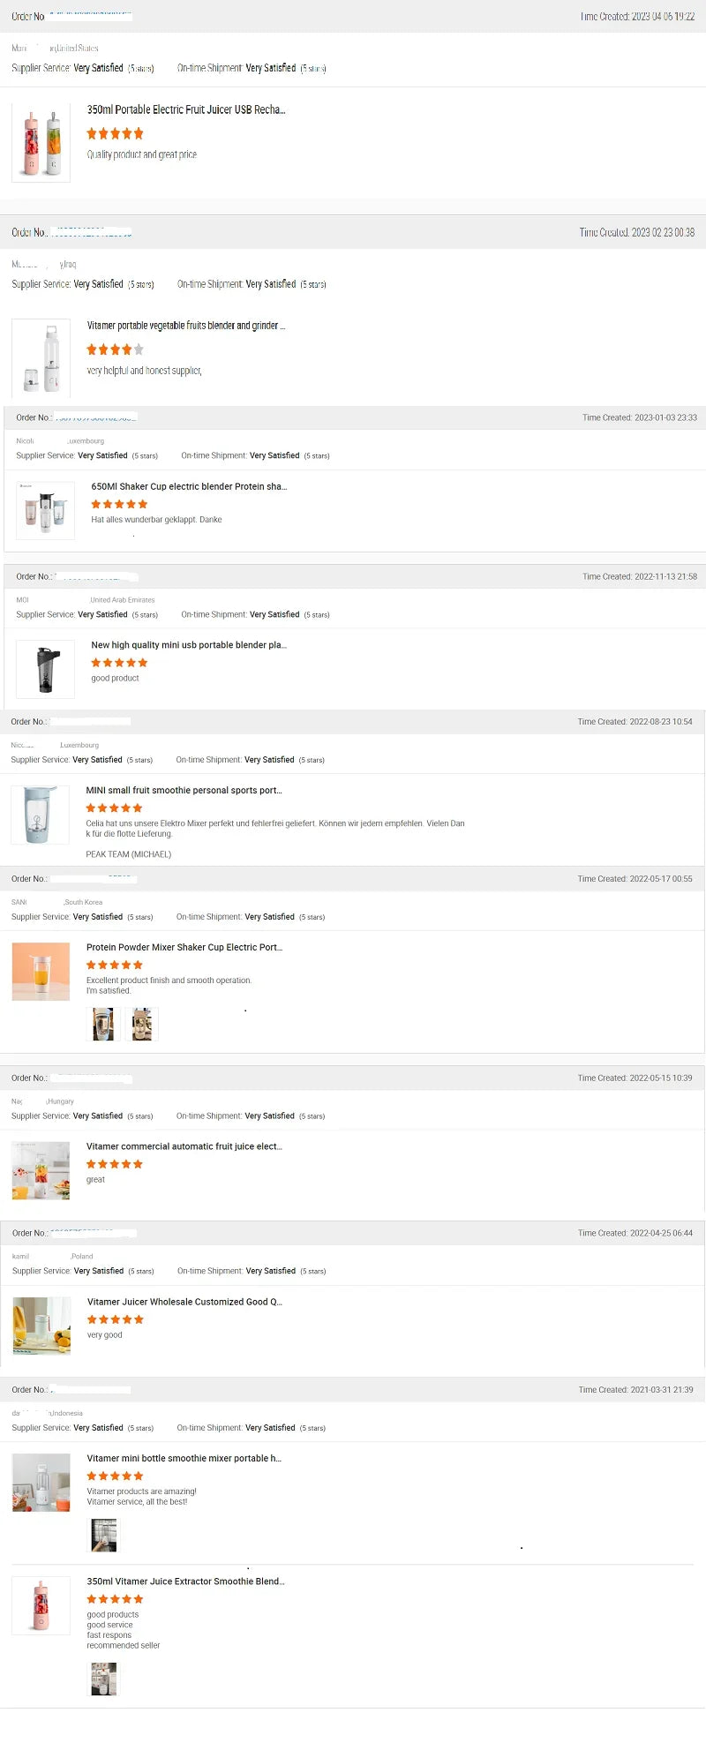View review photo under 350ml Vitamer Juice Extractor
Viewport: 706px width, 1758px height.
pyautogui.click(x=104, y=1679)
